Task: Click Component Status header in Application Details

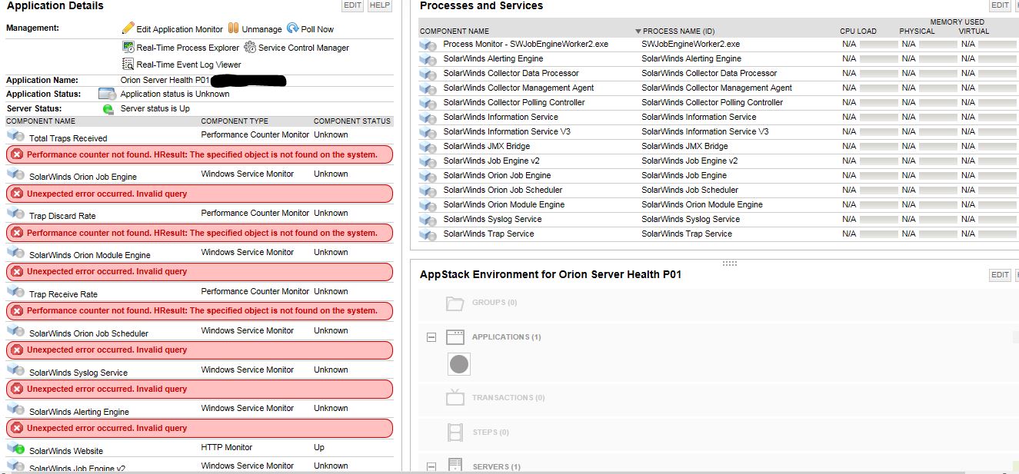Action: pos(352,121)
